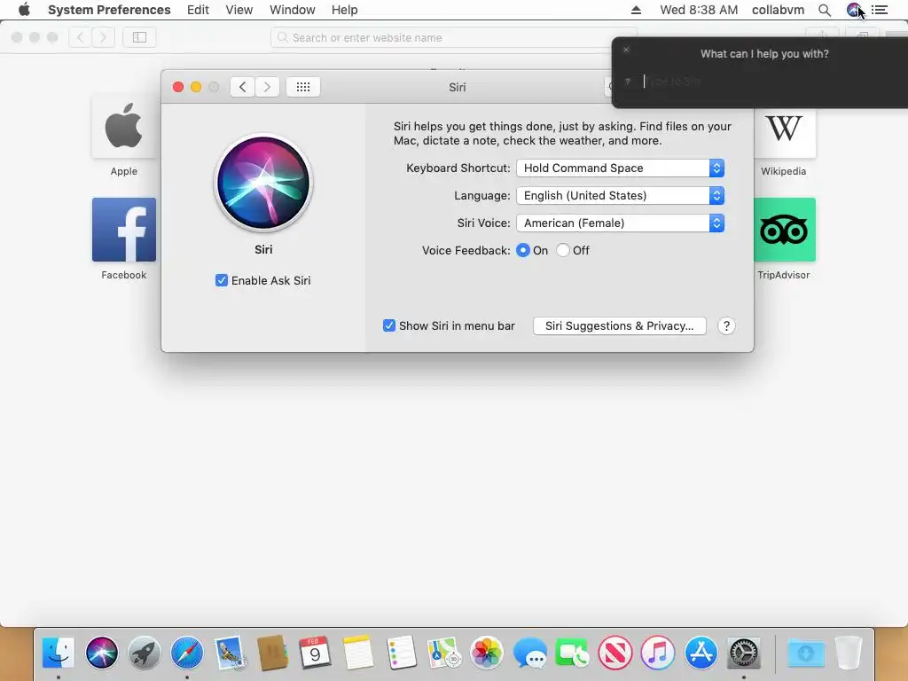
Task: Click the Safari forward arrow
Action: click(103, 37)
